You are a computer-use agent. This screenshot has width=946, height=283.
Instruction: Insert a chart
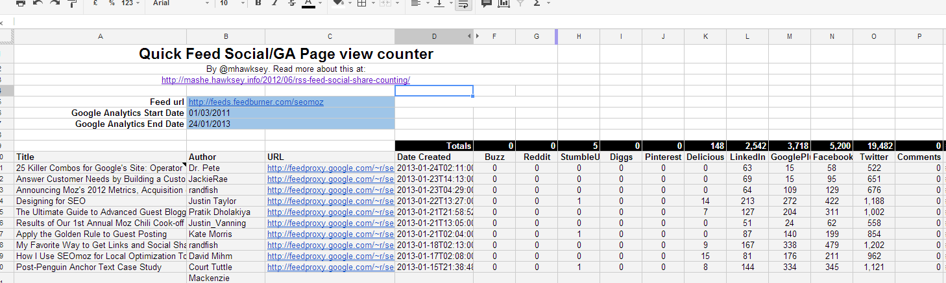click(503, 3)
